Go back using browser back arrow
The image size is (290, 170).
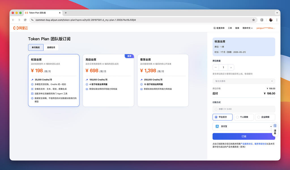pyautogui.click(x=13, y=20)
